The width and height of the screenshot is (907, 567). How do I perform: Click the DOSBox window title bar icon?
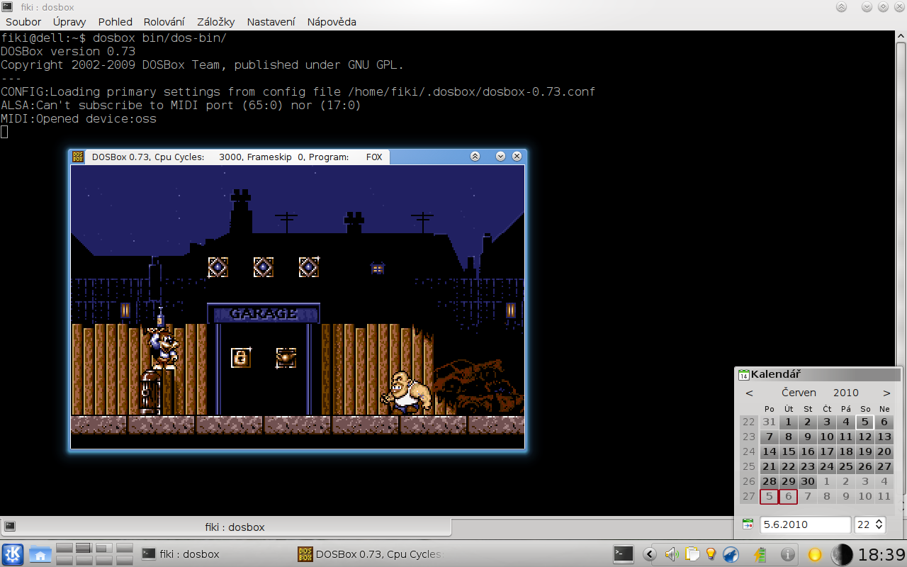[x=78, y=157]
